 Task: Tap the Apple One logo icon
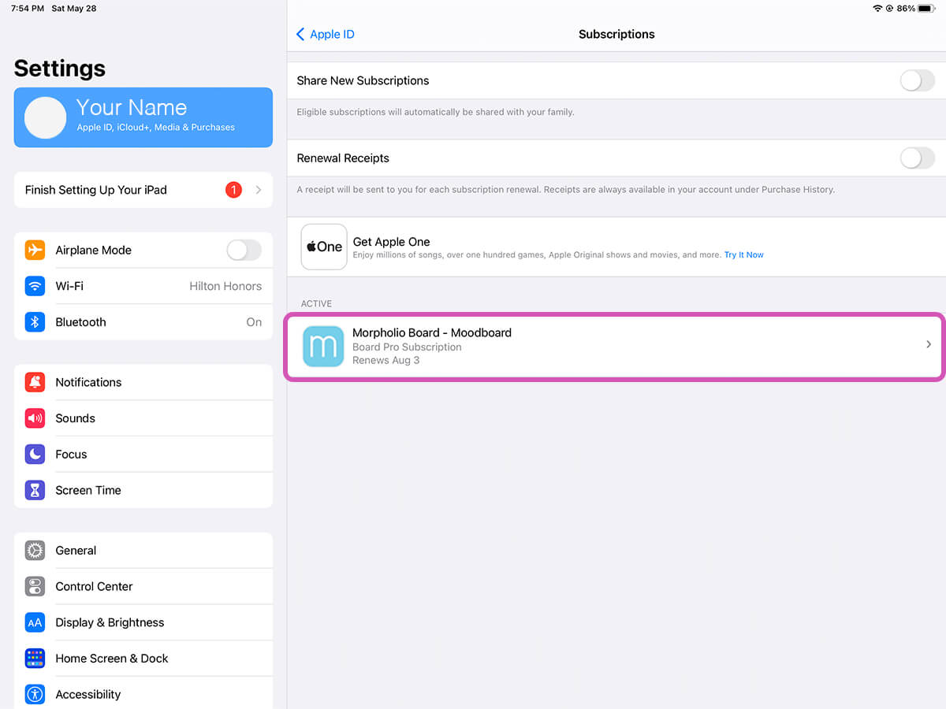pyautogui.click(x=324, y=247)
